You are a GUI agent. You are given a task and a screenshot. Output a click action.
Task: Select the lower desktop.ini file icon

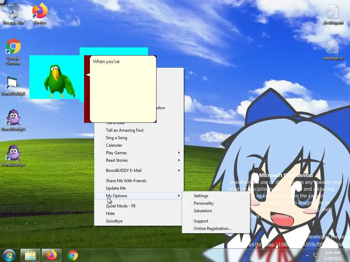pos(333,50)
